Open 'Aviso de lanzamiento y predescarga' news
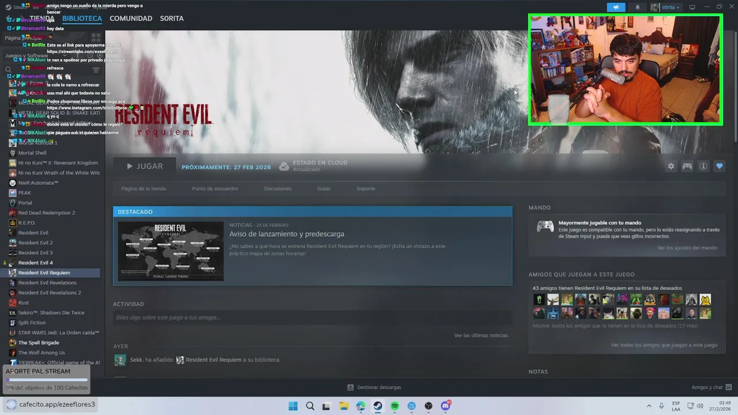This screenshot has height=415, width=738. pyautogui.click(x=287, y=234)
